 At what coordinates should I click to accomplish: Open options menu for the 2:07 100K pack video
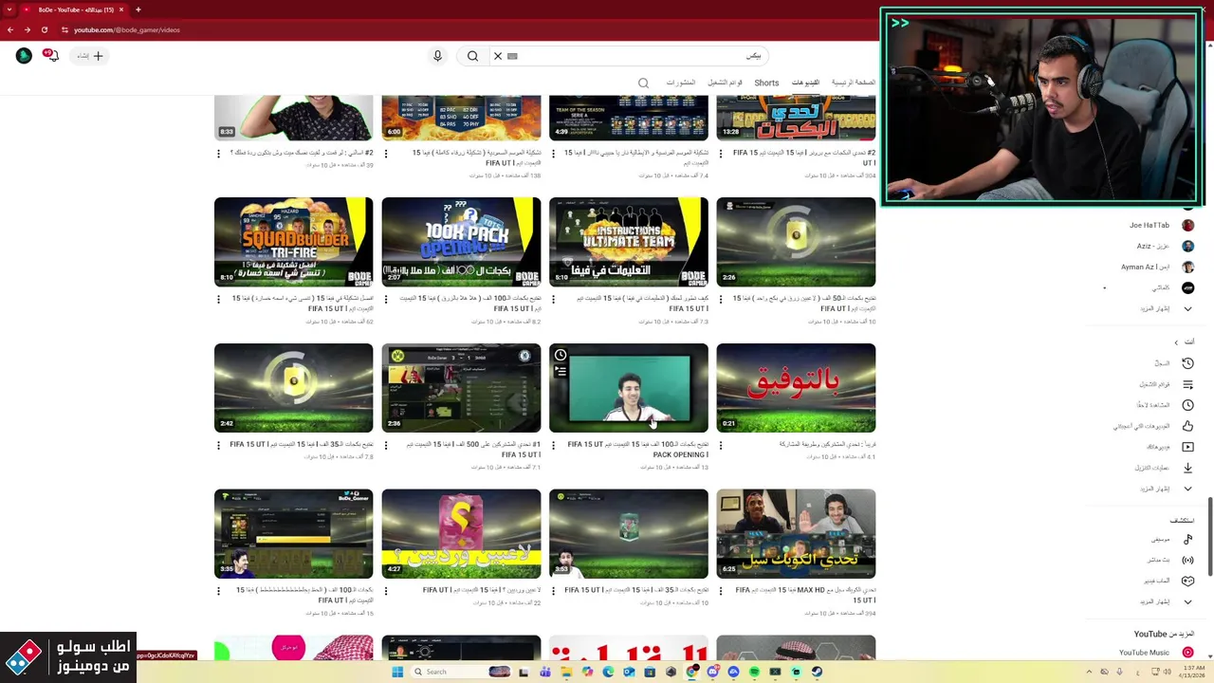[x=386, y=299]
